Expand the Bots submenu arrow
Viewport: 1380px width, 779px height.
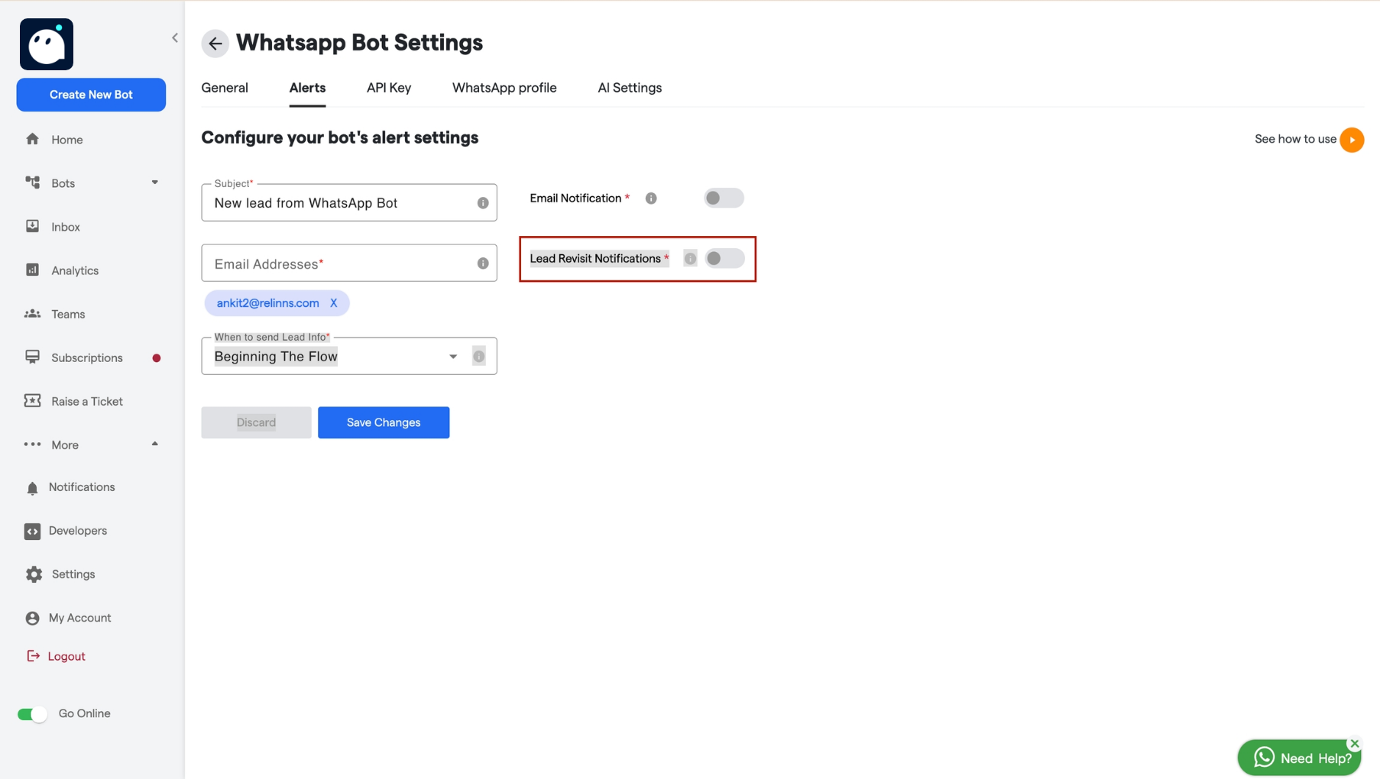click(155, 183)
